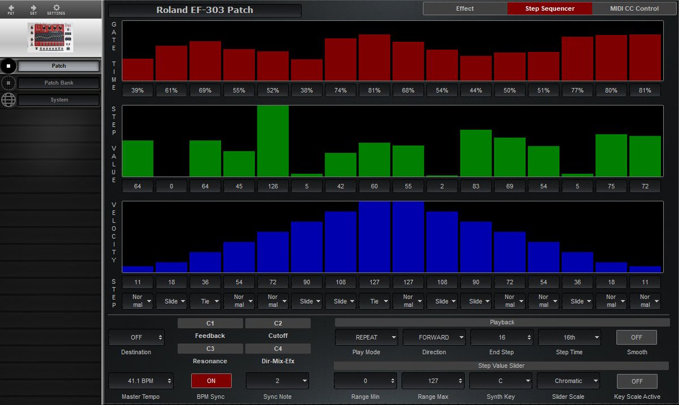Click the GET arrow icon

pyautogui.click(x=33, y=7)
